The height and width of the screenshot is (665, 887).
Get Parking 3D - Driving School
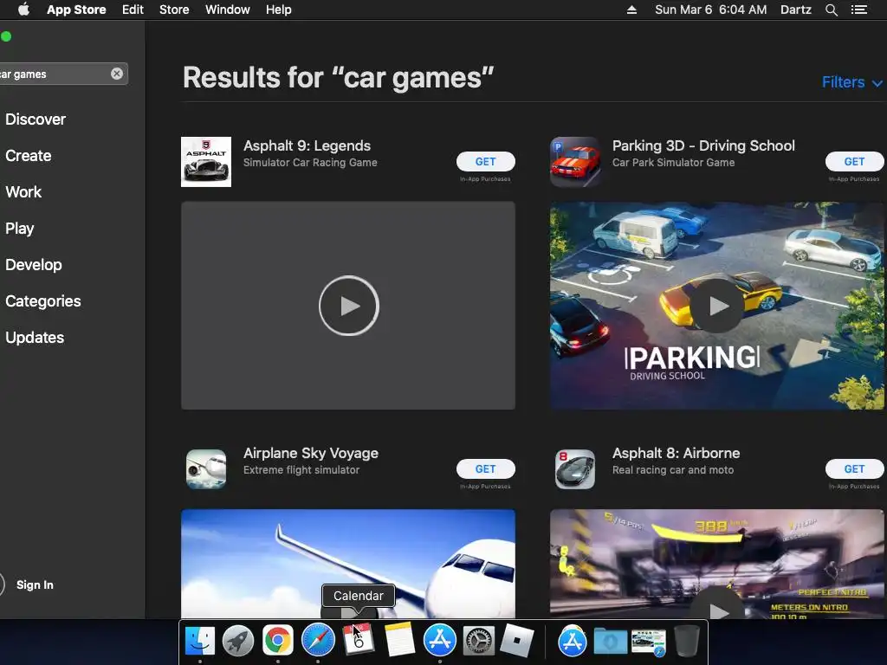pos(854,162)
